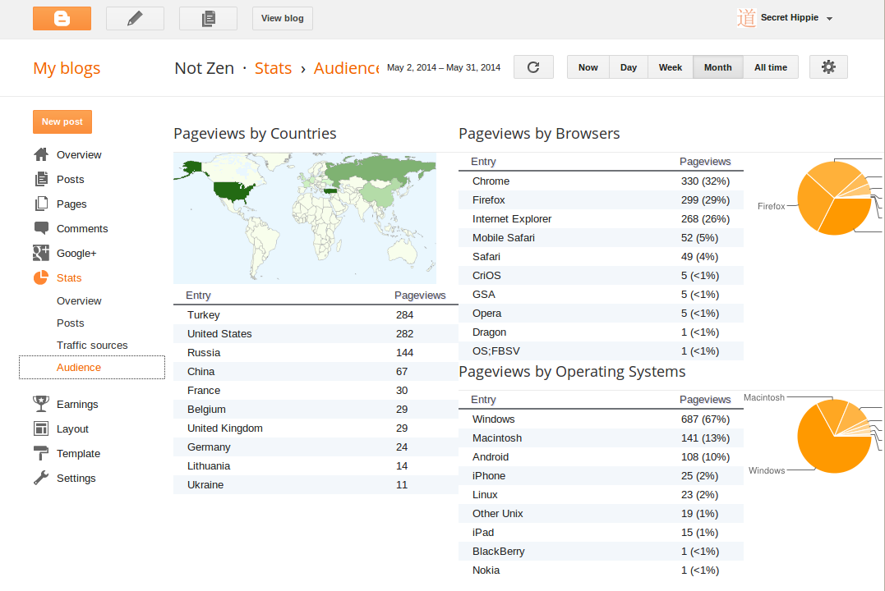Click the Layout icon in sidebar
885x591 pixels.
tap(41, 428)
